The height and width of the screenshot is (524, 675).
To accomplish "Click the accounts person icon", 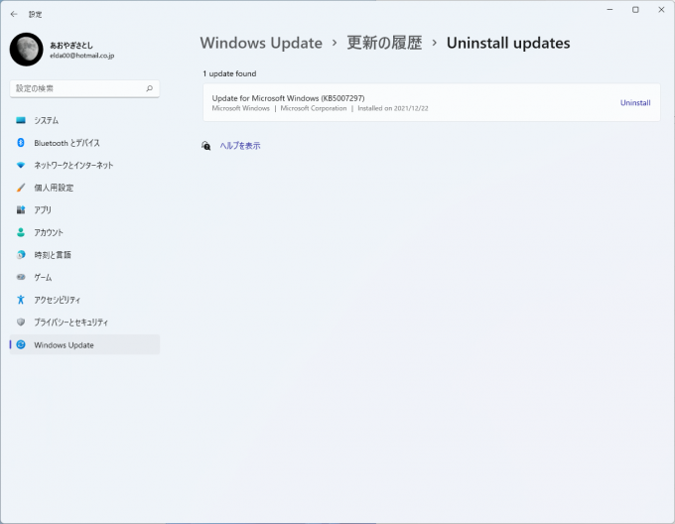I will tap(21, 232).
